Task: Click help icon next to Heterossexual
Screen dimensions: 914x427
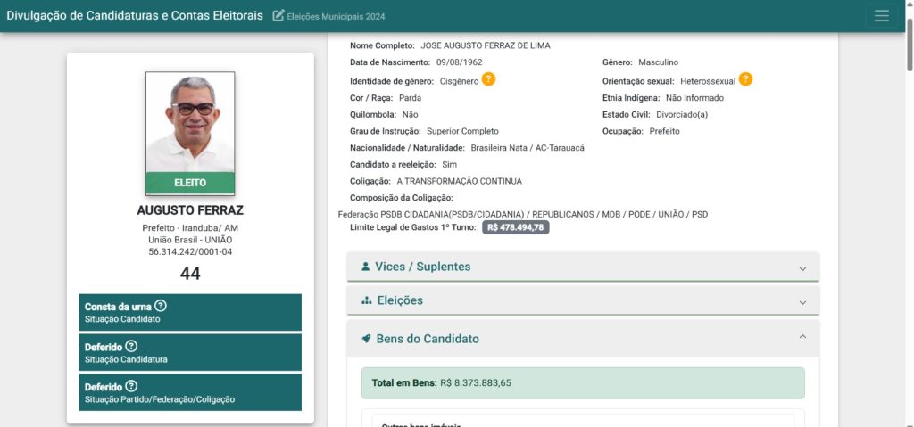Action: [745, 79]
